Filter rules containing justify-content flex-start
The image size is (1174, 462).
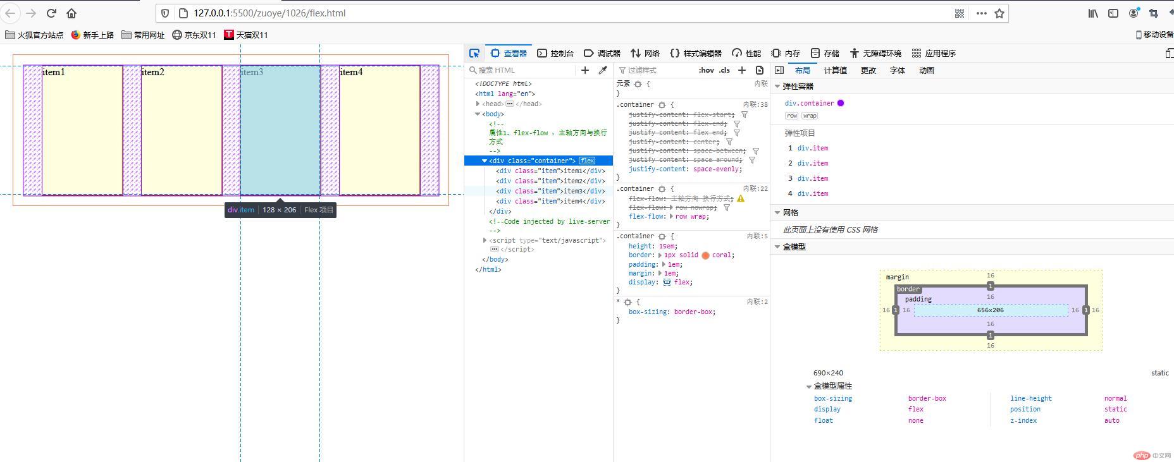pos(745,115)
